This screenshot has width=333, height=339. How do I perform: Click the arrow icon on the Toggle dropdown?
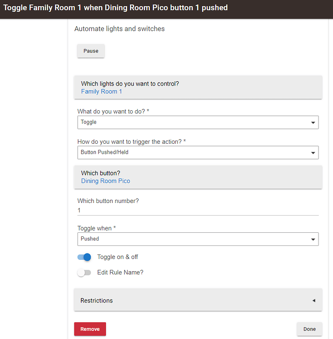point(313,122)
